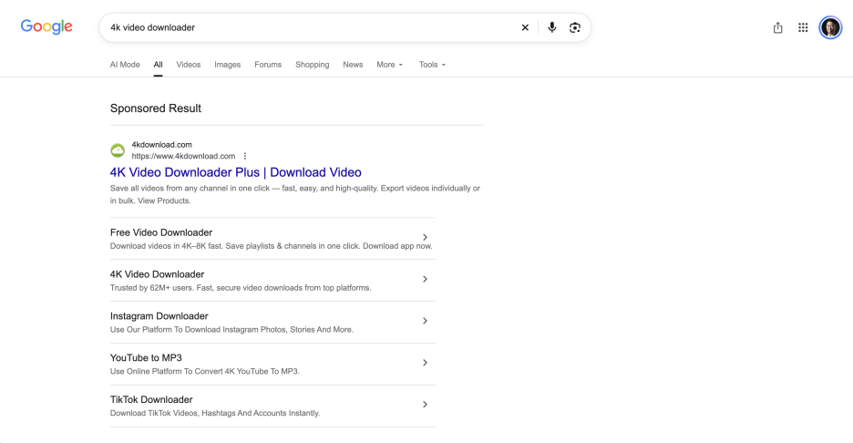Open the Google account profile picture

pyautogui.click(x=830, y=27)
